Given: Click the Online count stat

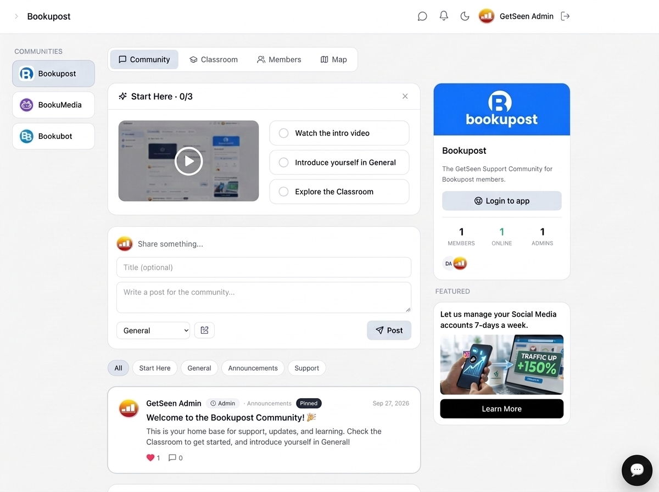Looking at the screenshot, I should tap(502, 237).
